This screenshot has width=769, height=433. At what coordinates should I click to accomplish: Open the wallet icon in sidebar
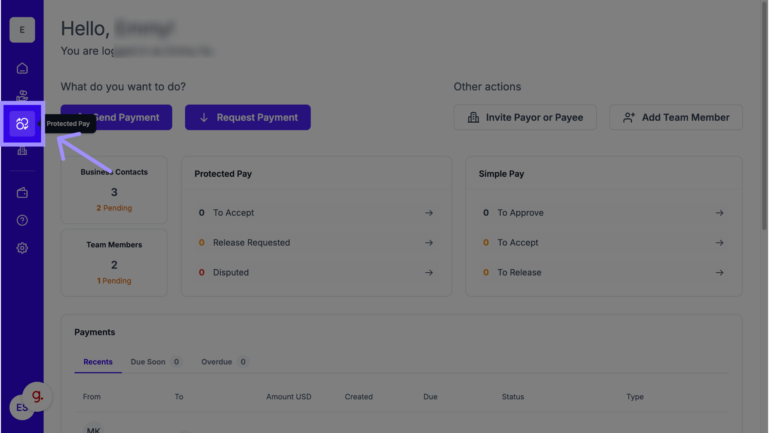click(22, 193)
